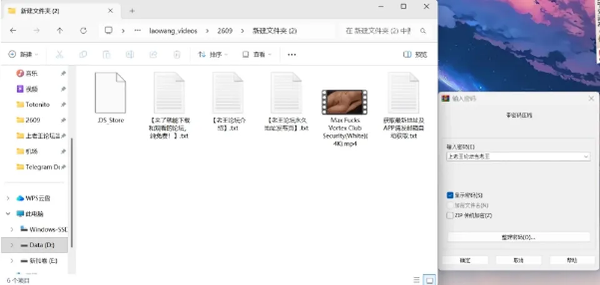600x285 pixels.
Task: Click the search magnifier icon
Action: click(423, 31)
